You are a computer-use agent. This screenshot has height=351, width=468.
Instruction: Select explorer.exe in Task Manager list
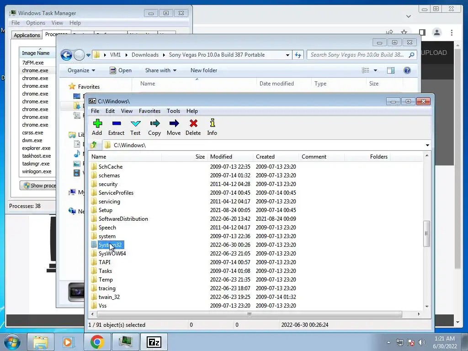coord(37,148)
